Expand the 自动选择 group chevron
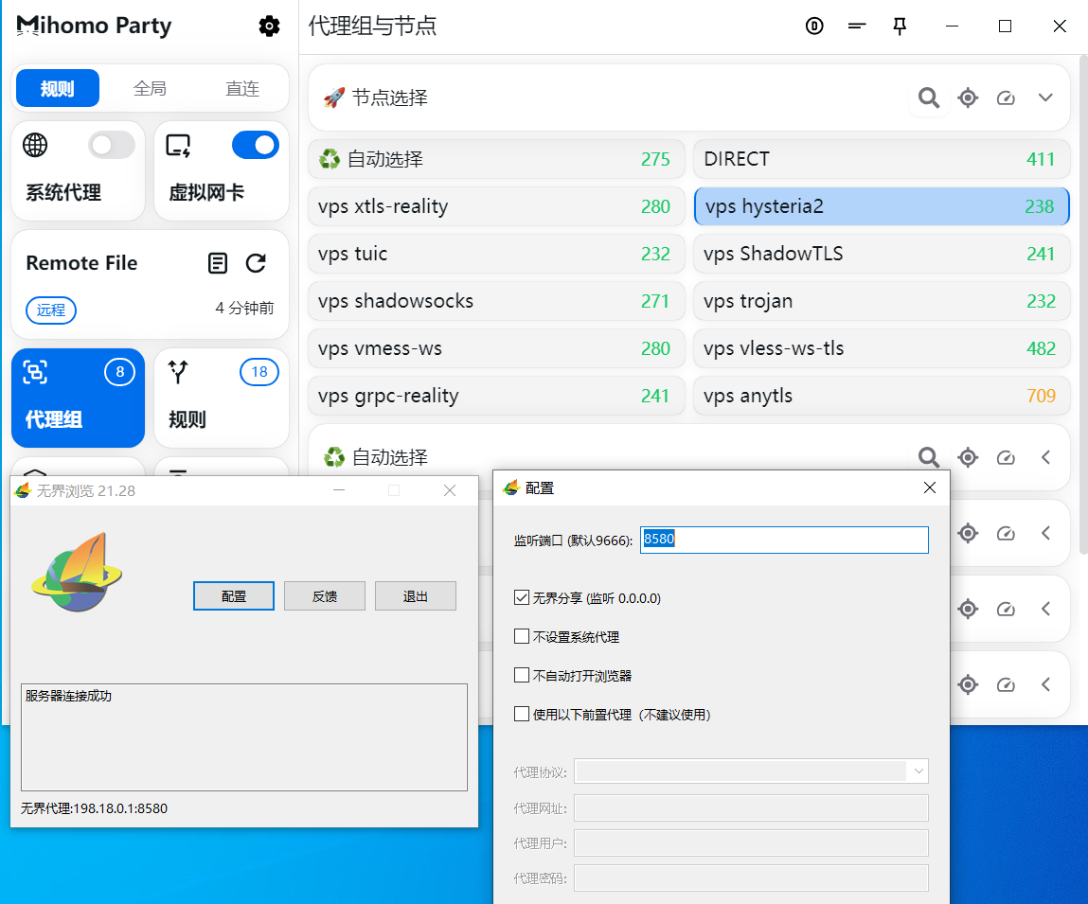 [x=1045, y=457]
